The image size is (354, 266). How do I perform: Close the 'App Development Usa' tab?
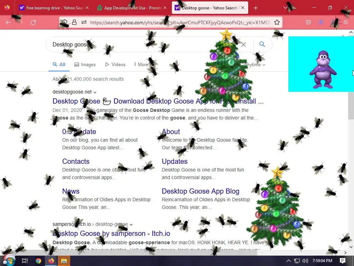coord(165,8)
